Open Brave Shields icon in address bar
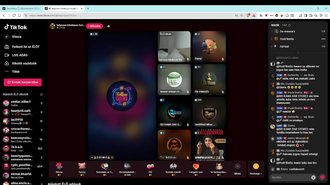The image size is (330, 185). click(248, 15)
